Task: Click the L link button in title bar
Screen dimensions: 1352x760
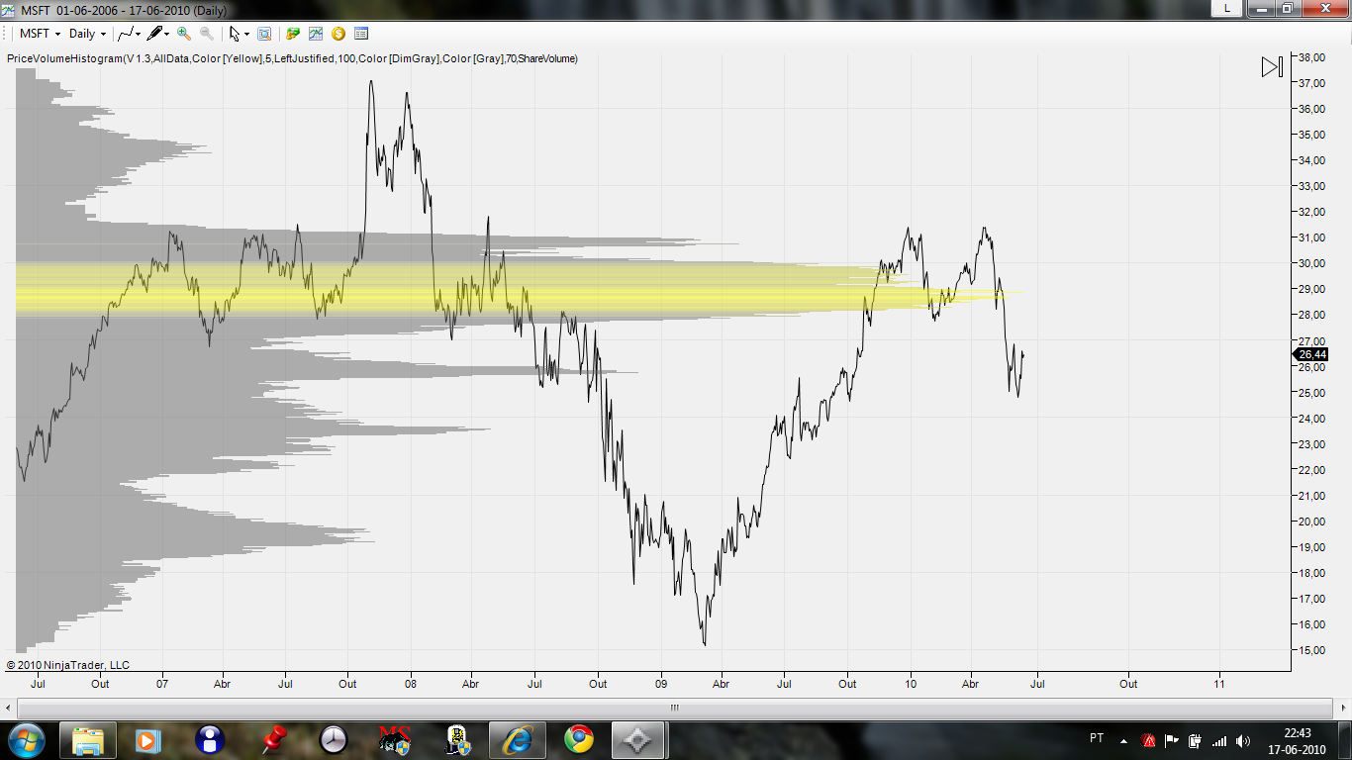Action: click(x=1227, y=8)
